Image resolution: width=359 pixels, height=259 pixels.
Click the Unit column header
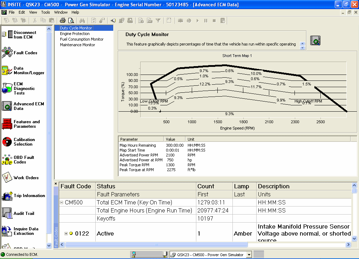point(268,139)
